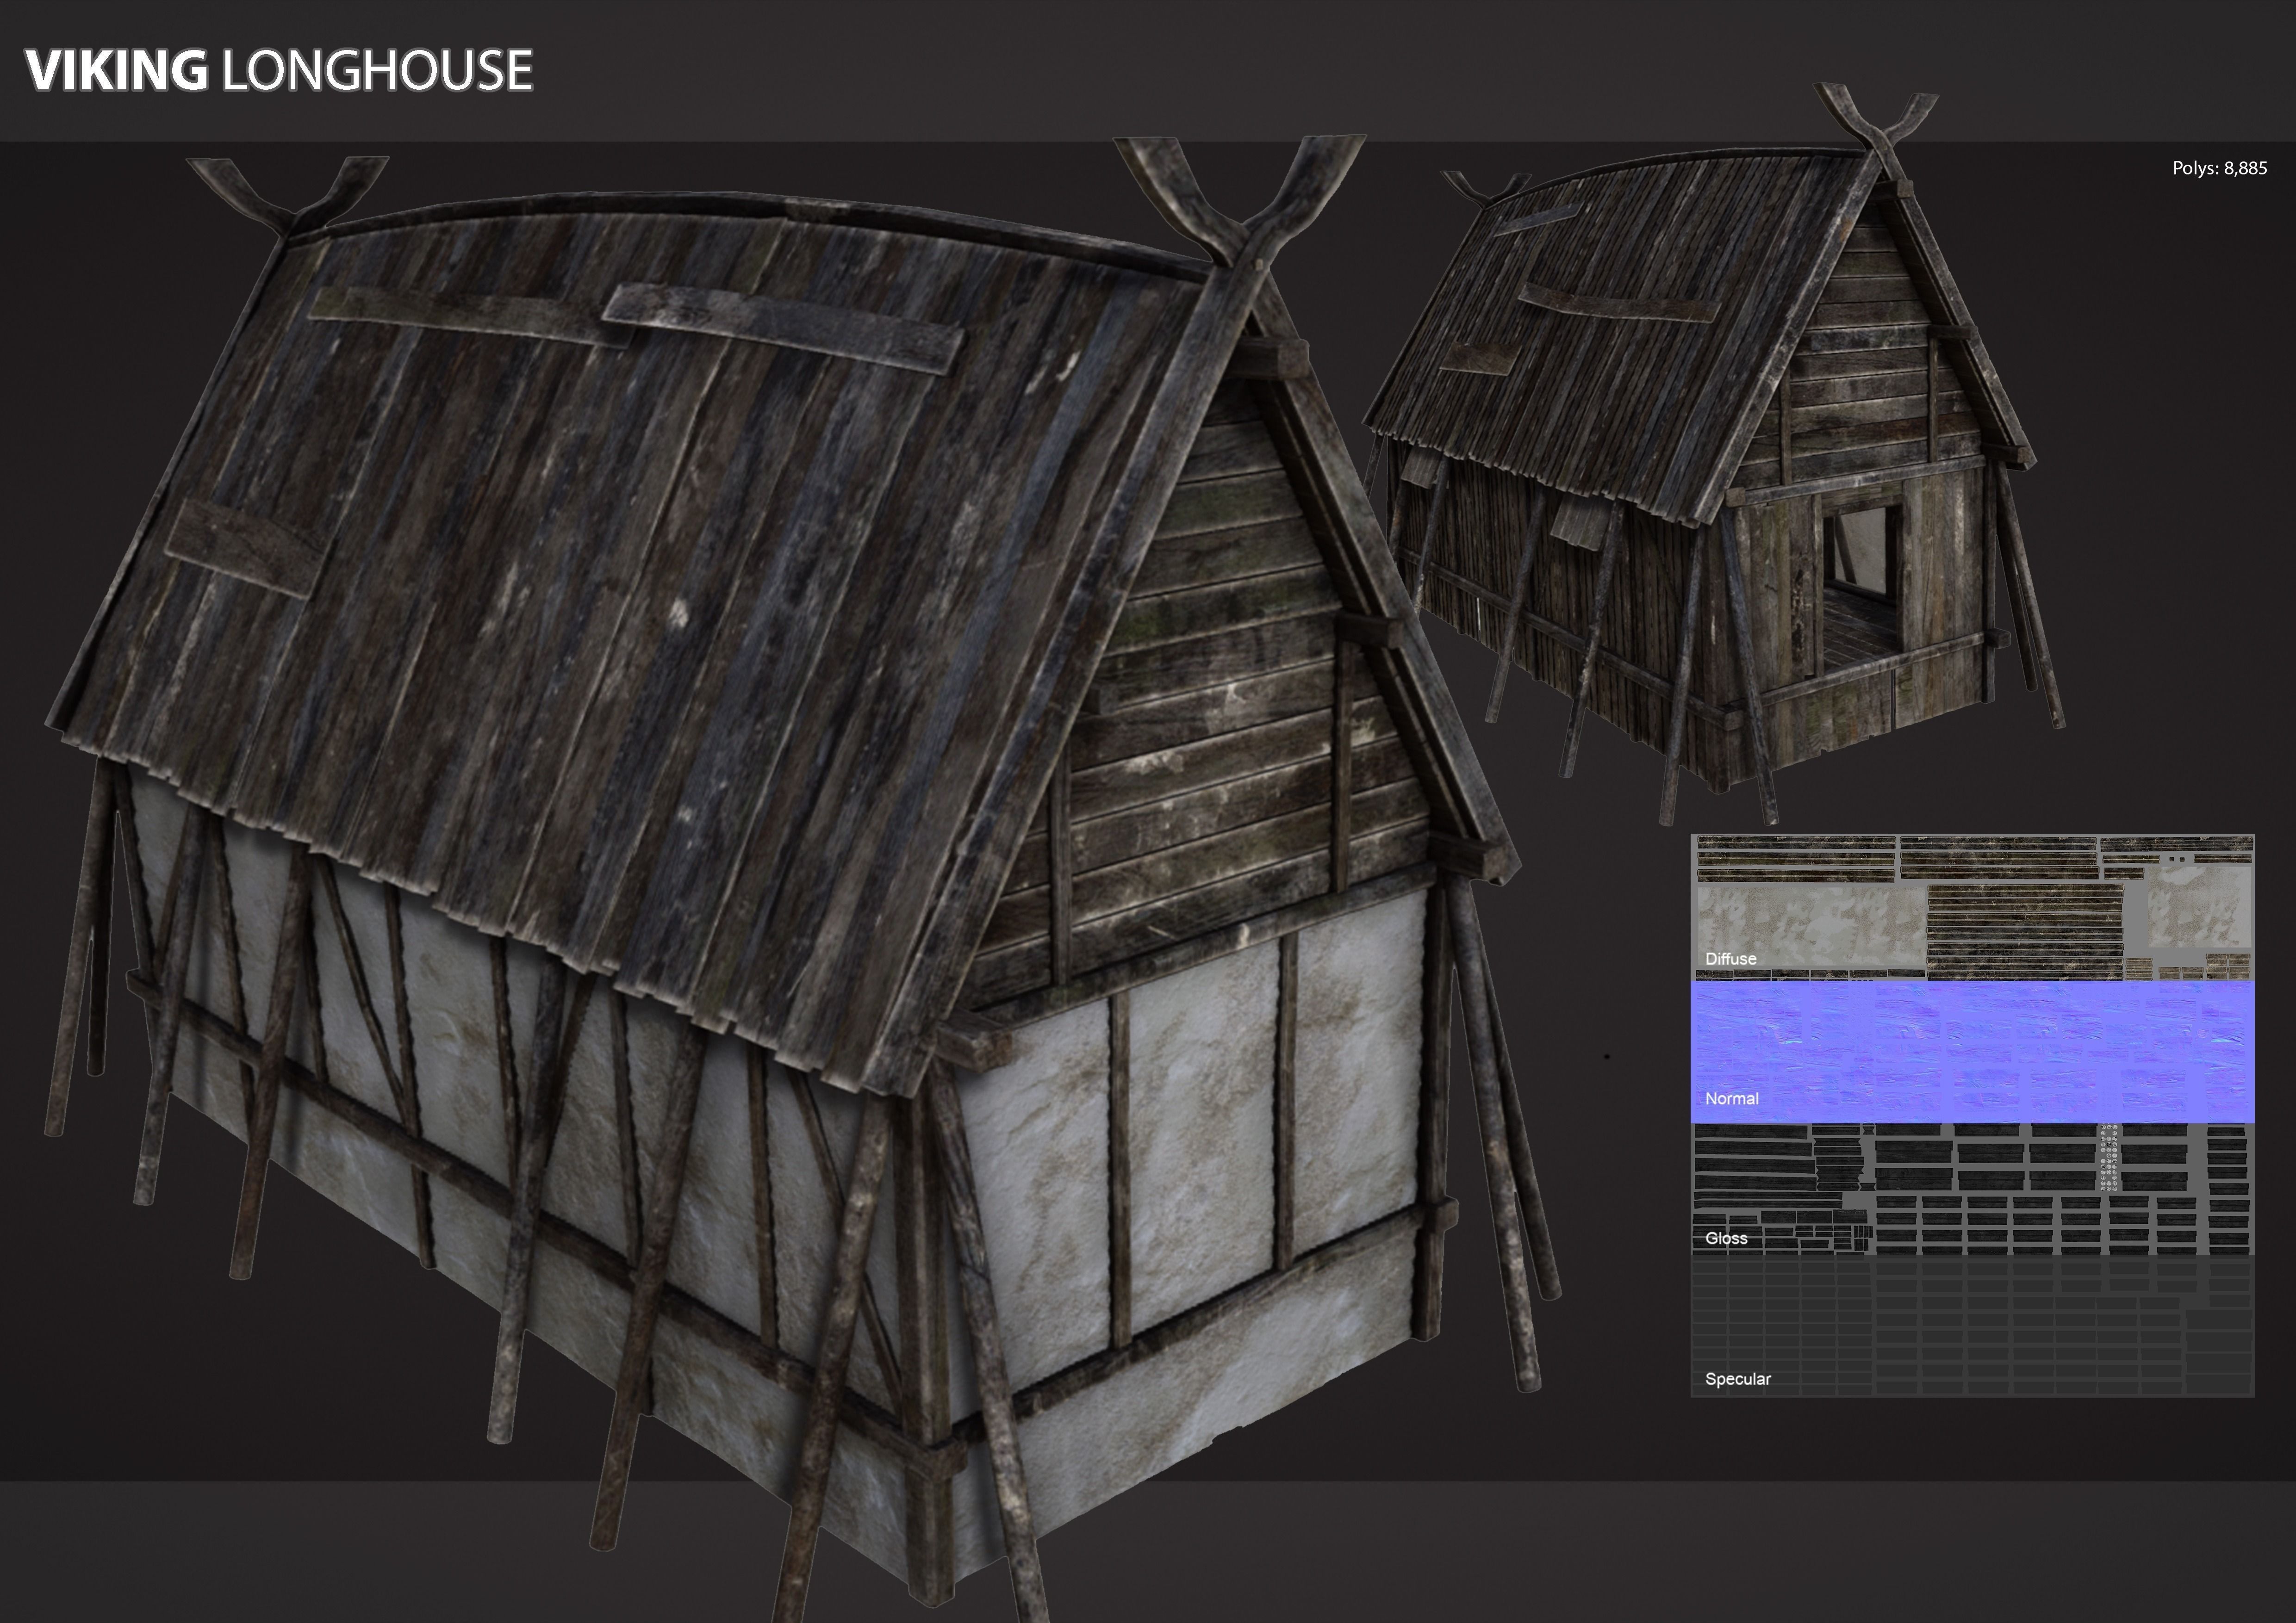The image size is (2296, 1623).
Task: Click the VIKING LONGHOUSE title text
Action: 279,71
